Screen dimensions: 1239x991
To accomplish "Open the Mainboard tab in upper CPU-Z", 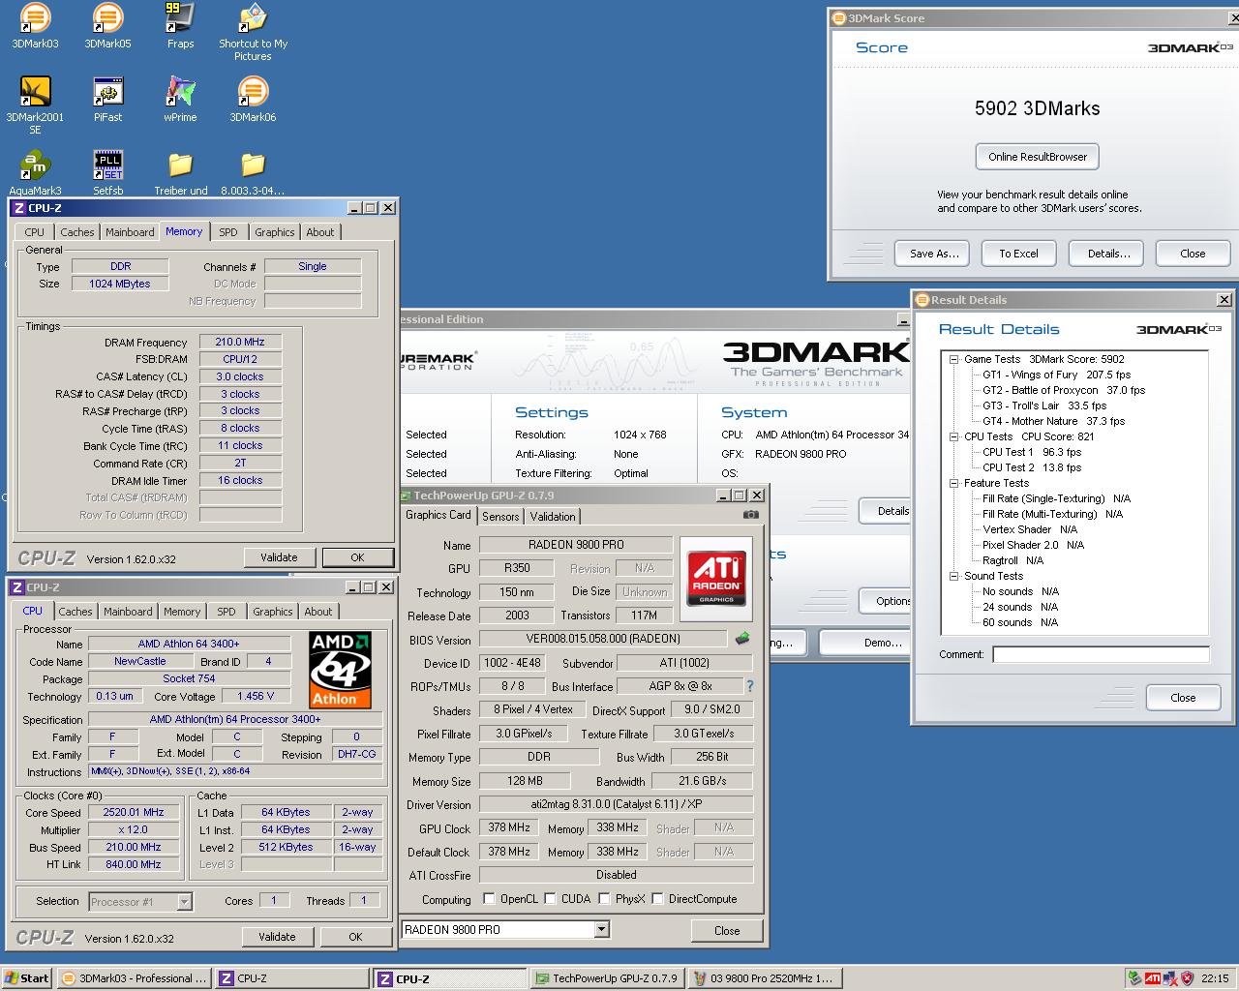I will [130, 232].
